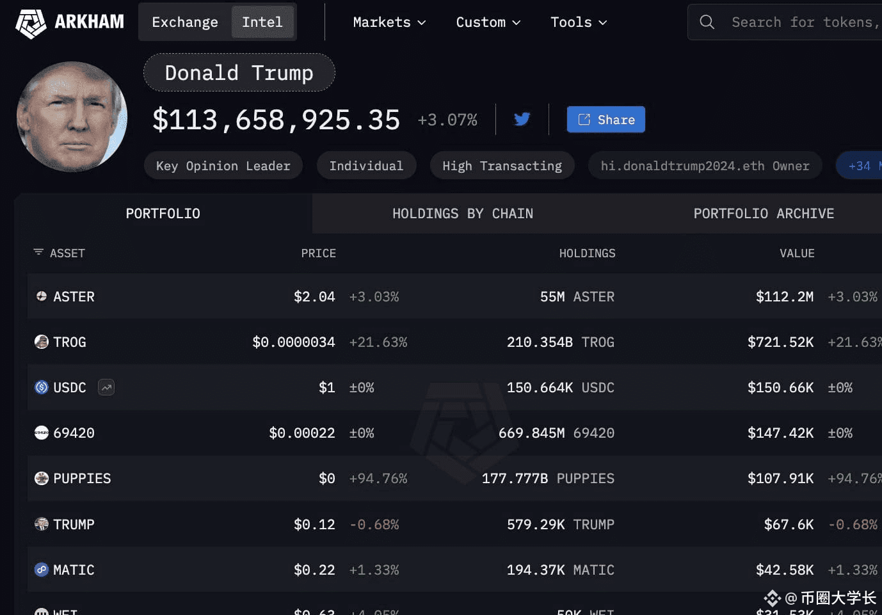Click the TRUMP asset name

click(74, 524)
